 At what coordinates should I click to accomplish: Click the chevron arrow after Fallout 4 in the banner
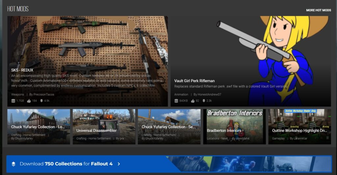click(x=119, y=164)
